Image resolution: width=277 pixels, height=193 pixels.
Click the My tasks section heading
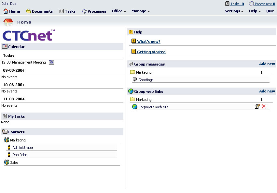pyautogui.click(x=16, y=116)
